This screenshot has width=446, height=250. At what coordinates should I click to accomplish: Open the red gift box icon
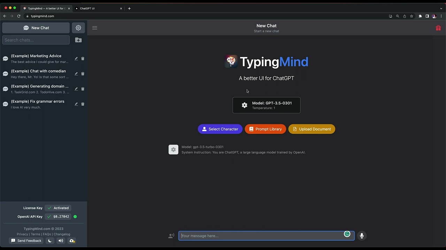click(x=438, y=28)
